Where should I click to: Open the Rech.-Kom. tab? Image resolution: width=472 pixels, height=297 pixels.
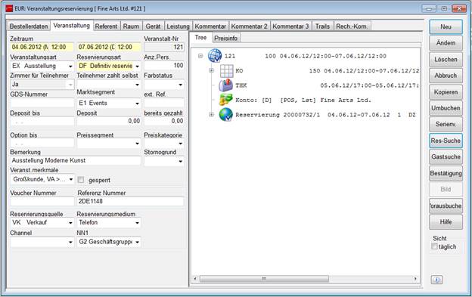point(352,26)
